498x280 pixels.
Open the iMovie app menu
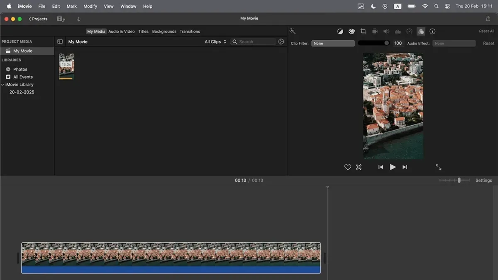click(x=25, y=6)
